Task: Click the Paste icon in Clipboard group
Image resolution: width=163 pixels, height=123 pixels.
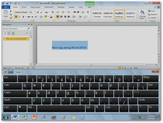Action: coord(6,12)
